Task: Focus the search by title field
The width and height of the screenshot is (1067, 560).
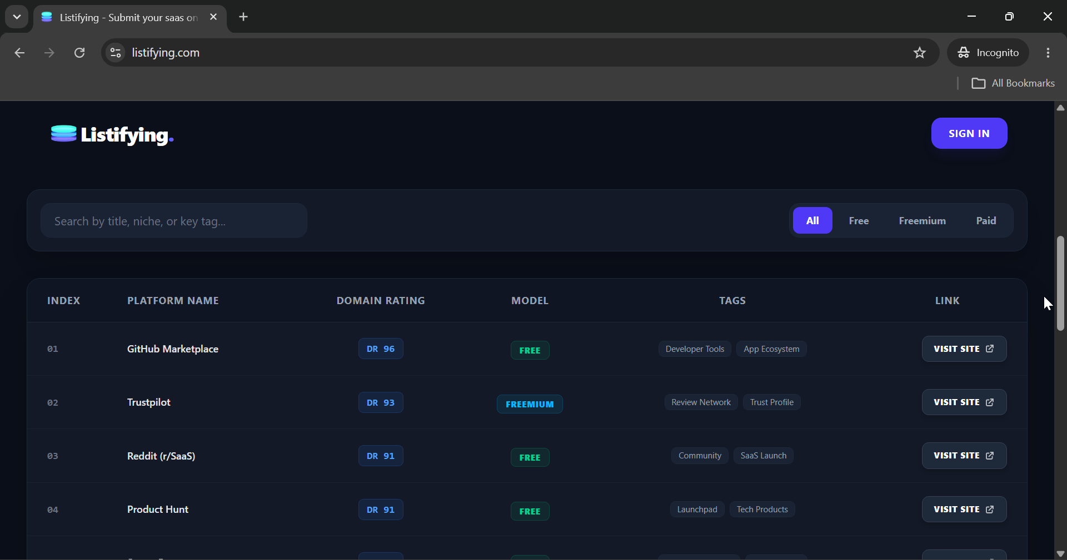Action: coord(174,221)
